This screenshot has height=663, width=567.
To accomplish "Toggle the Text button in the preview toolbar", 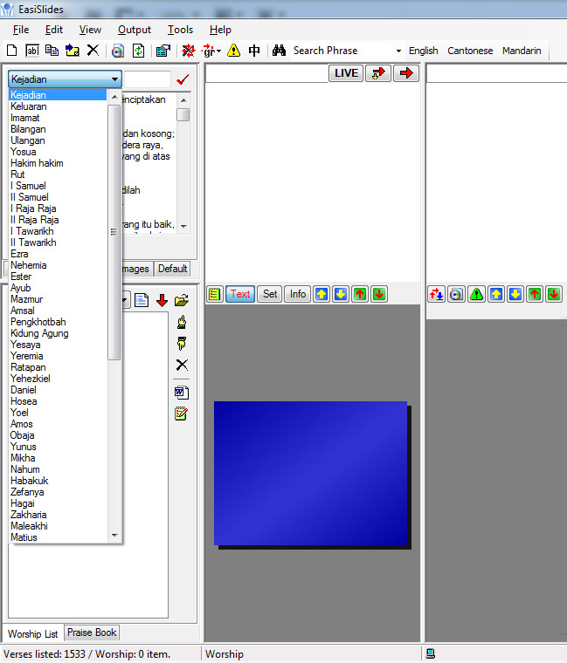I will 240,294.
